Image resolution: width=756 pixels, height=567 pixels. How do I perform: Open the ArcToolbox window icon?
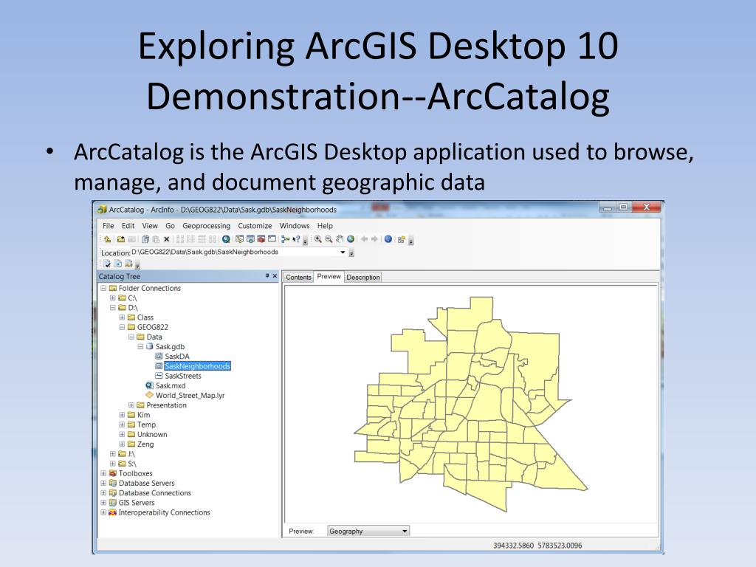261,239
